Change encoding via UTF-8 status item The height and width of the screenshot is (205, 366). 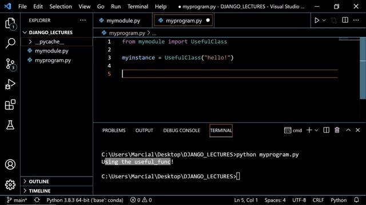pyautogui.click(x=299, y=200)
